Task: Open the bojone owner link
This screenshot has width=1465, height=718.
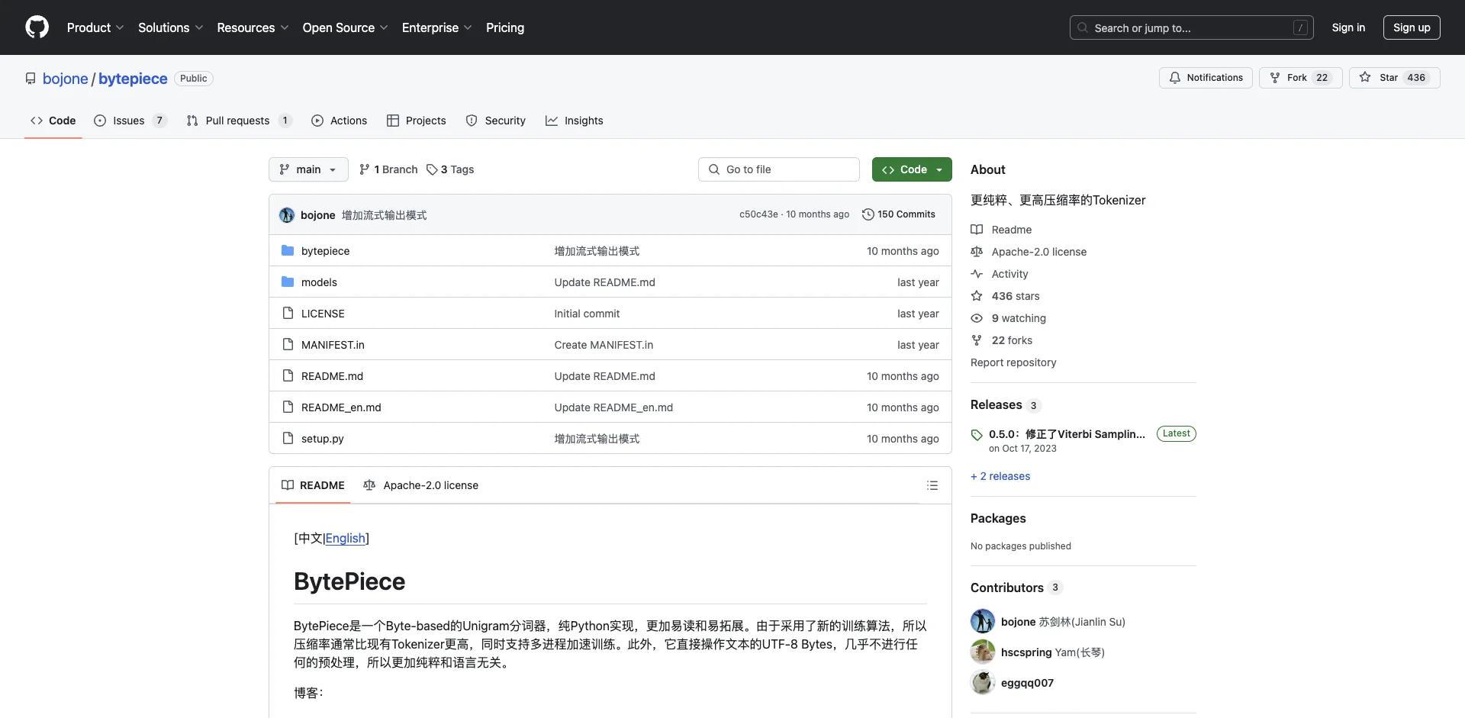Action: tap(66, 79)
